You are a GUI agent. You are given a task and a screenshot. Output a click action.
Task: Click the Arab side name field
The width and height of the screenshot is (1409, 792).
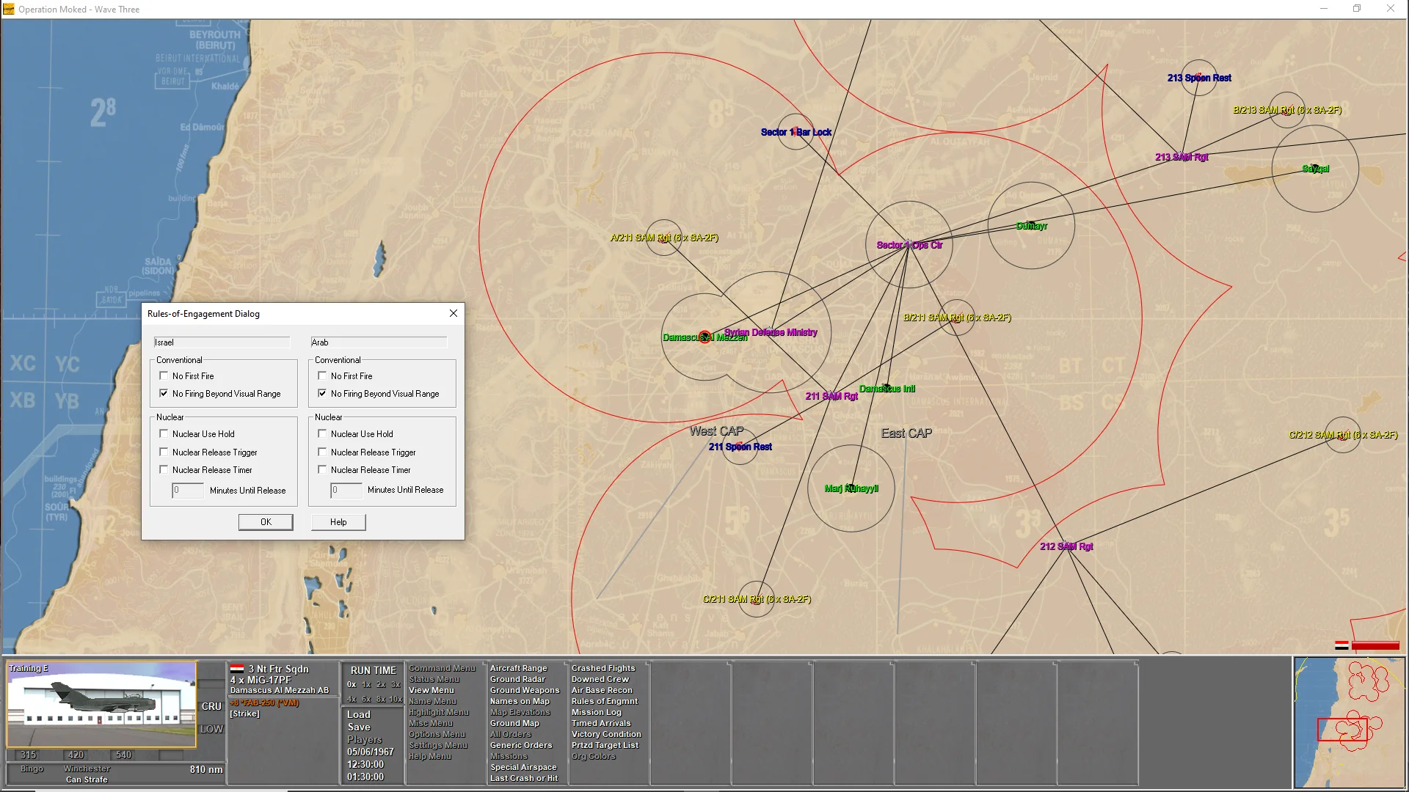(379, 342)
